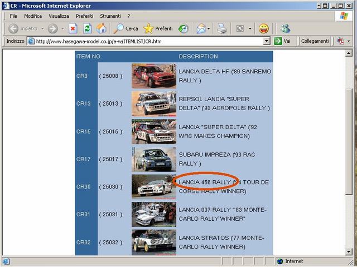Image resolution: width=357 pixels, height=267 pixels.
Task: Open the Modifica menu
Action: pyautogui.click(x=33, y=16)
